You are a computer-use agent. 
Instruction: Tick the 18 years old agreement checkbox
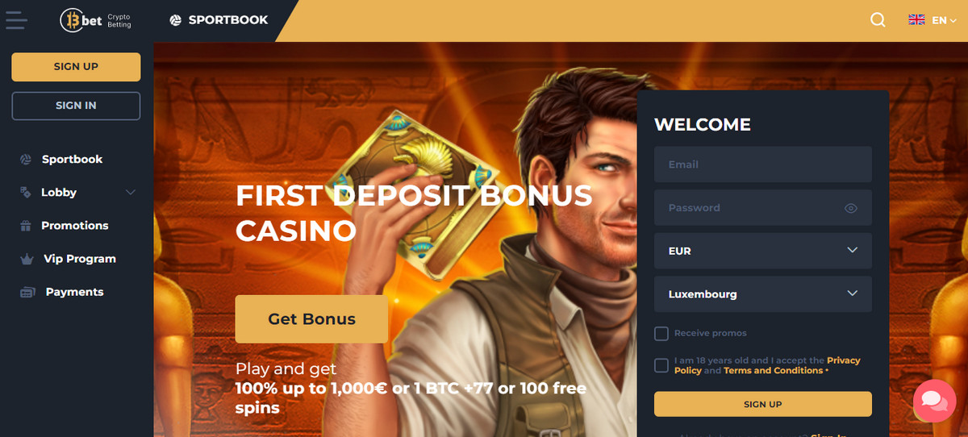click(661, 365)
